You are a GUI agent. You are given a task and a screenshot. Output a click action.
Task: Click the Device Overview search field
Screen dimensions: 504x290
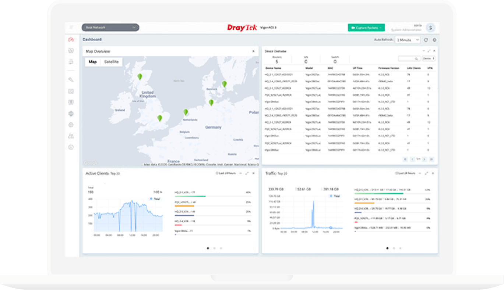(x=408, y=58)
